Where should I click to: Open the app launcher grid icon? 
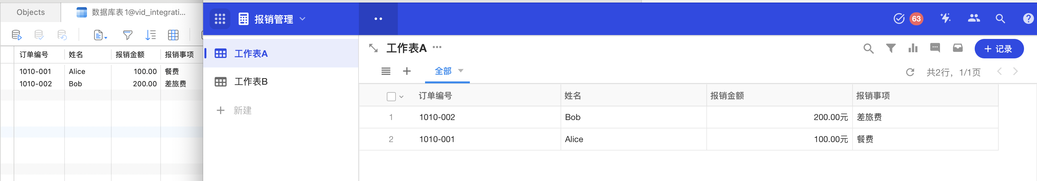click(x=220, y=19)
